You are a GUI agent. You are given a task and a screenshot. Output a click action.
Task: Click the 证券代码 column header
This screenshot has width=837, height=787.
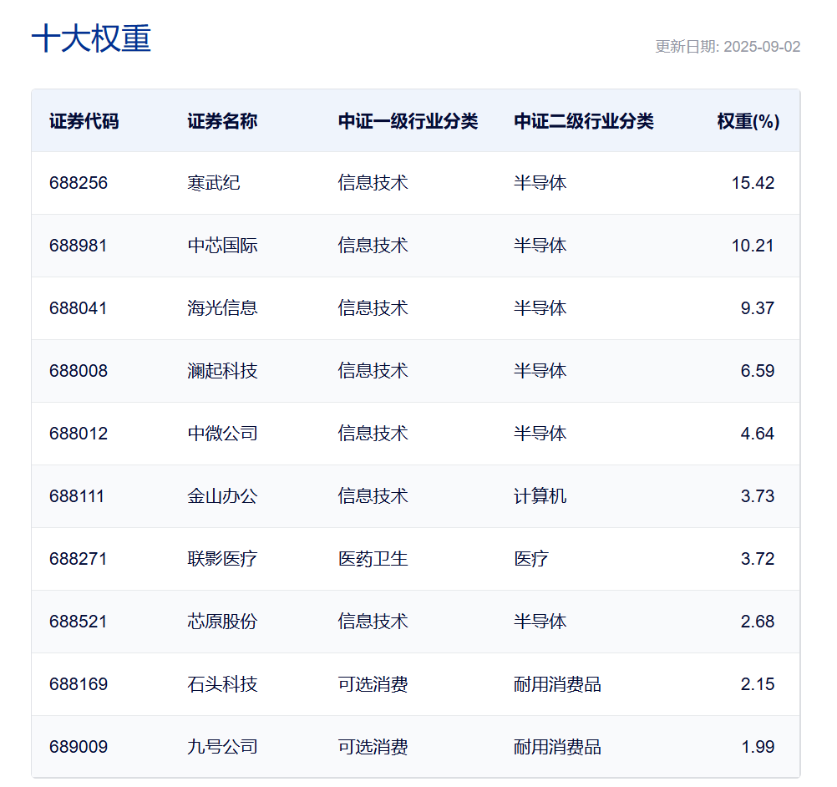click(x=84, y=121)
